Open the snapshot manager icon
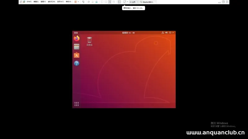The image size is (248, 139). pos(96,2)
